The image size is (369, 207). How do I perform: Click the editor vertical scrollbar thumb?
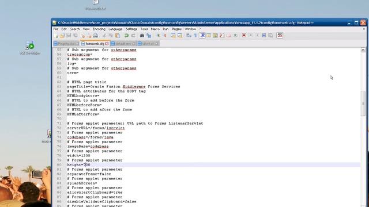coord(363,103)
